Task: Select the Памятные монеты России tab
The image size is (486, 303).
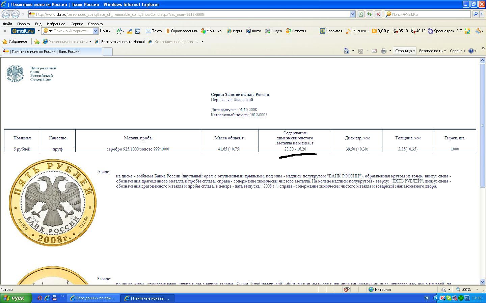Action: coord(52,52)
